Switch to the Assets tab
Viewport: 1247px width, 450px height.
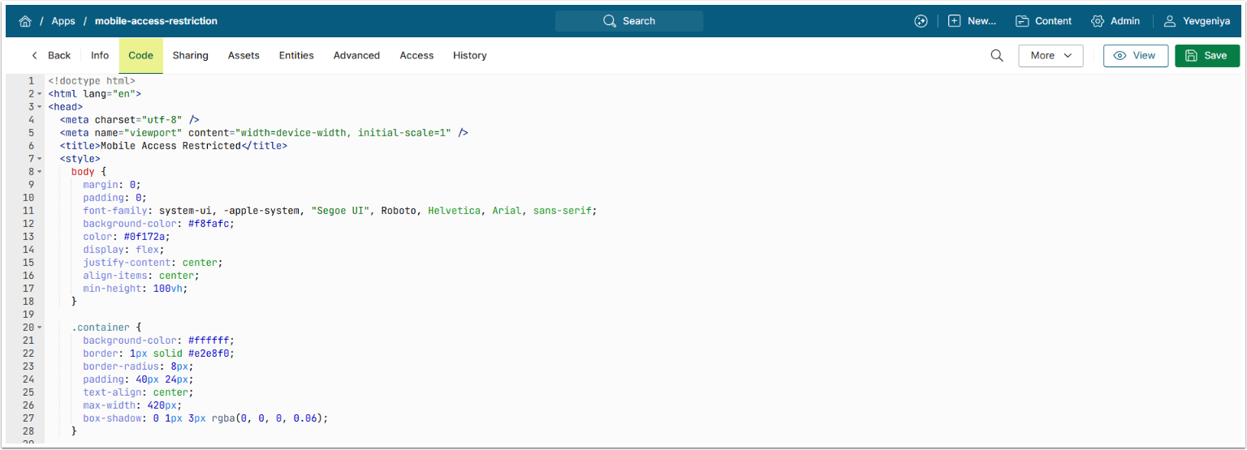pos(244,56)
